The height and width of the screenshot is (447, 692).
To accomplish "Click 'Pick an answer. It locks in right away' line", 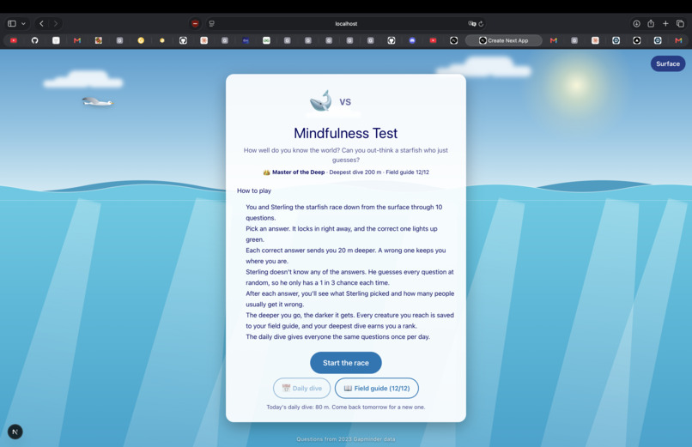I will 342,234.
